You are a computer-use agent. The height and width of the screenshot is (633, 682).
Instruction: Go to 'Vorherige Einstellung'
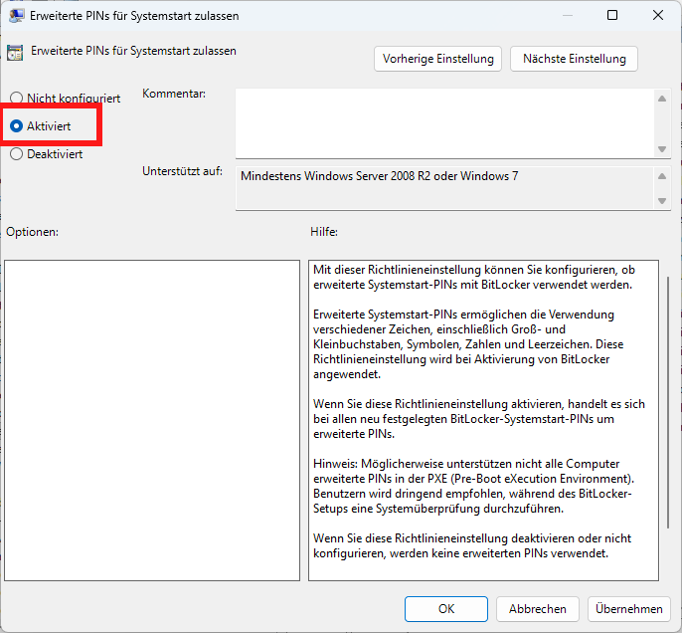[437, 59]
